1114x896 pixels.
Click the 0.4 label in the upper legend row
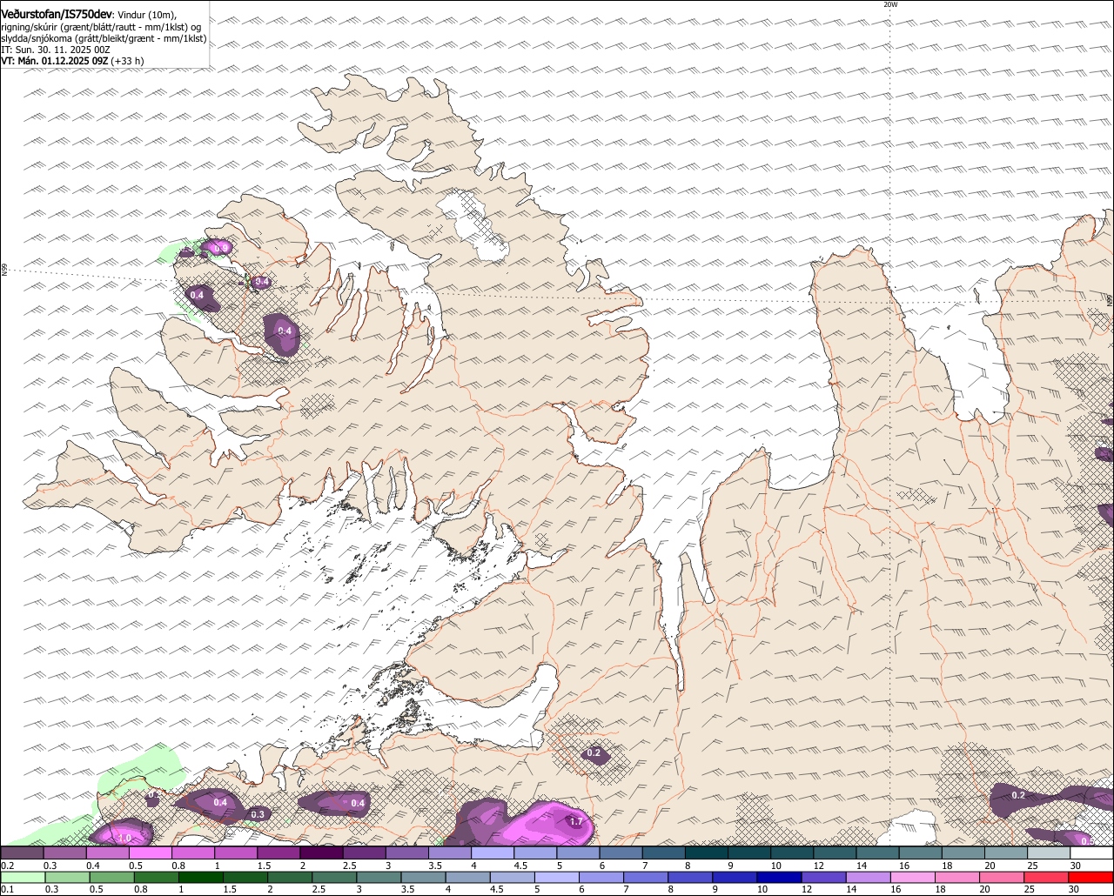pos(92,866)
